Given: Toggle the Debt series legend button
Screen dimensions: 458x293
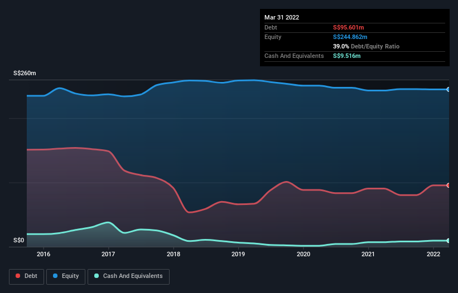Looking at the screenshot, I should (26, 276).
